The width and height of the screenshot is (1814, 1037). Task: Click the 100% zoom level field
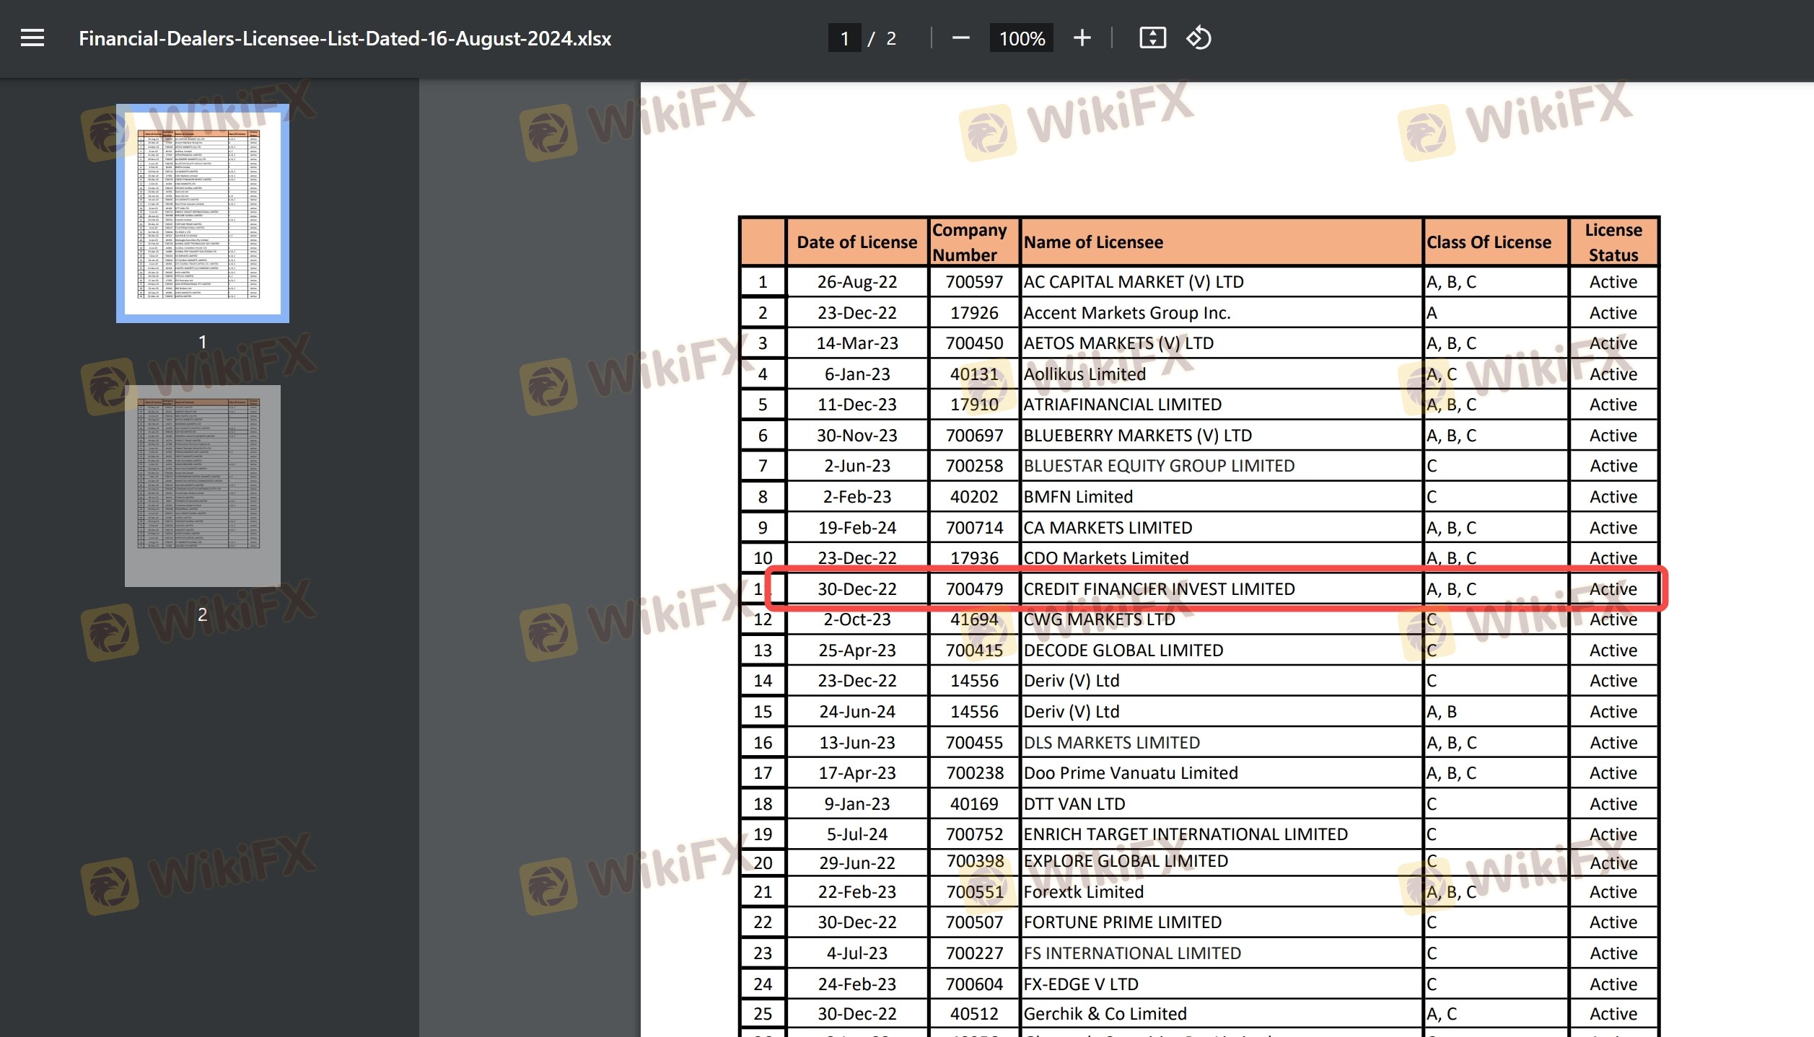[1022, 38]
